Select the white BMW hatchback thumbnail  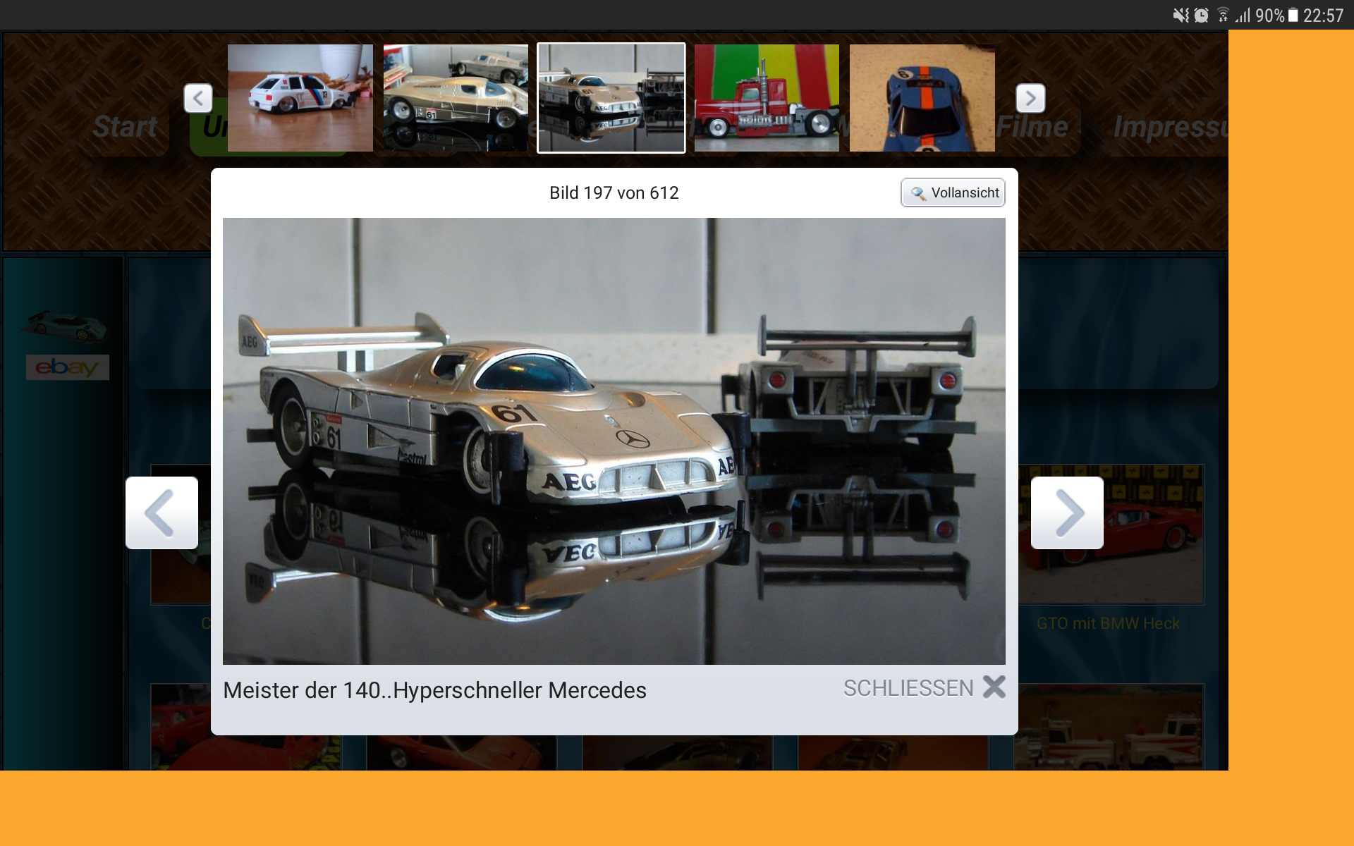(300, 98)
